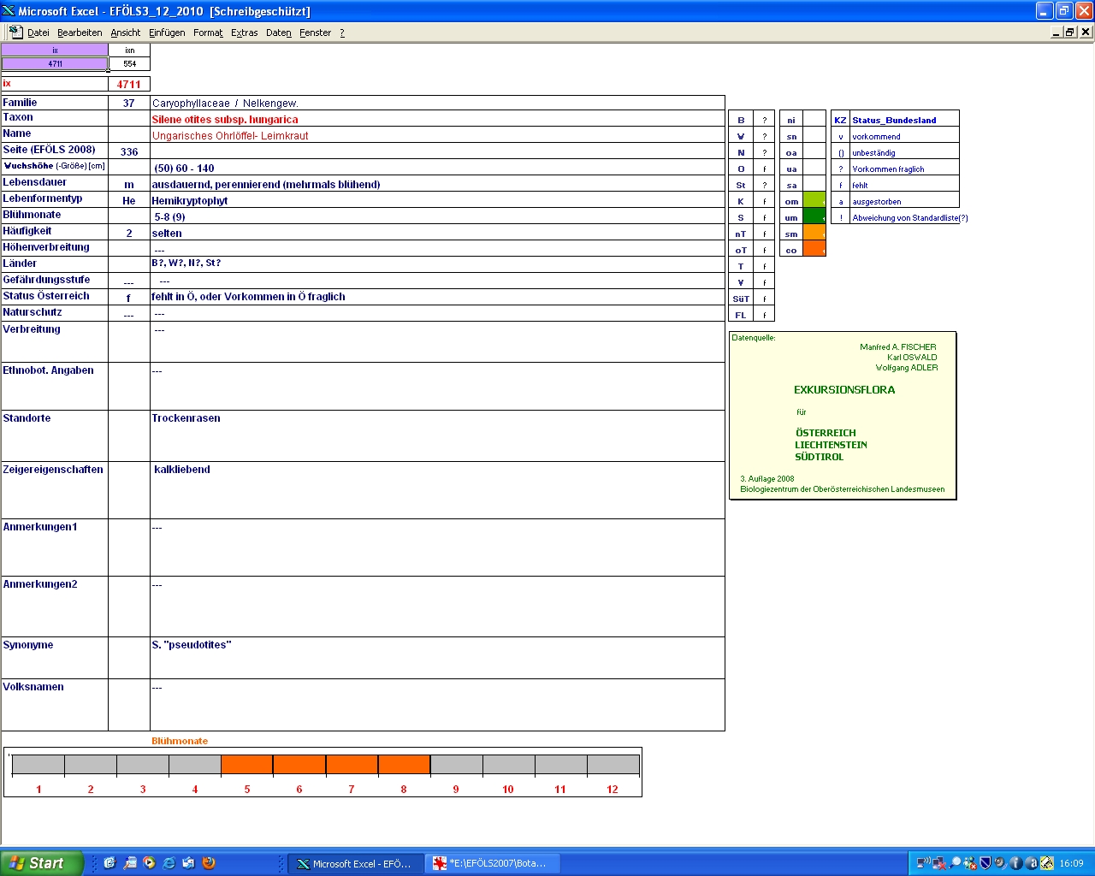Click the round 'a' tray icon
This screenshot has width=1095, height=876.
[x=1031, y=863]
